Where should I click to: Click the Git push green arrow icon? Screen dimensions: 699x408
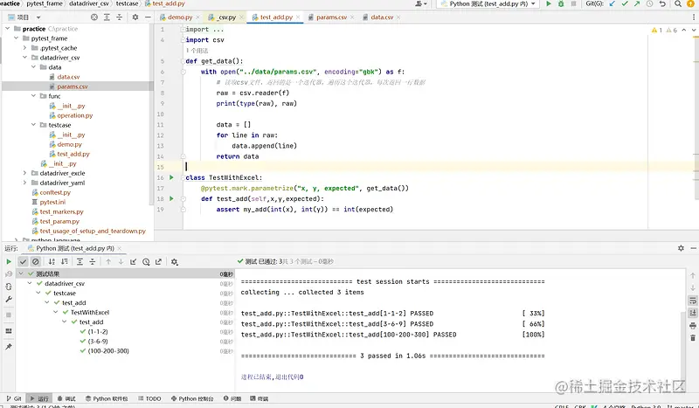[637, 3]
